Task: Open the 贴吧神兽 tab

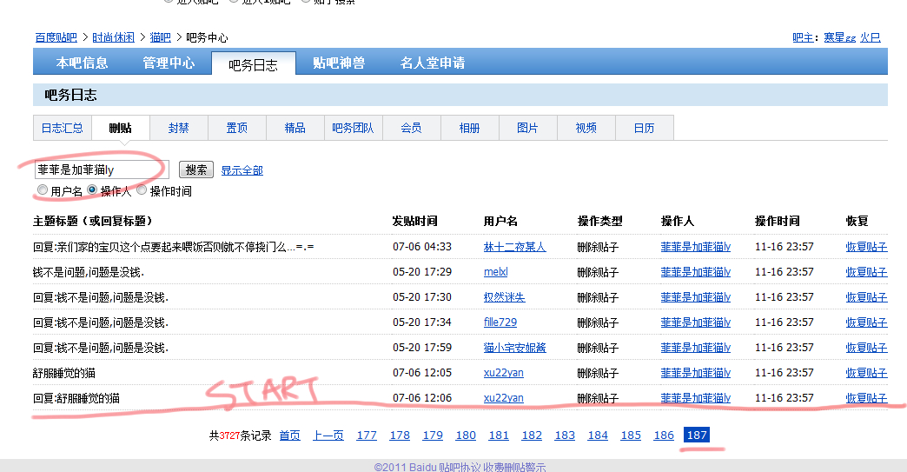Action: click(x=339, y=63)
